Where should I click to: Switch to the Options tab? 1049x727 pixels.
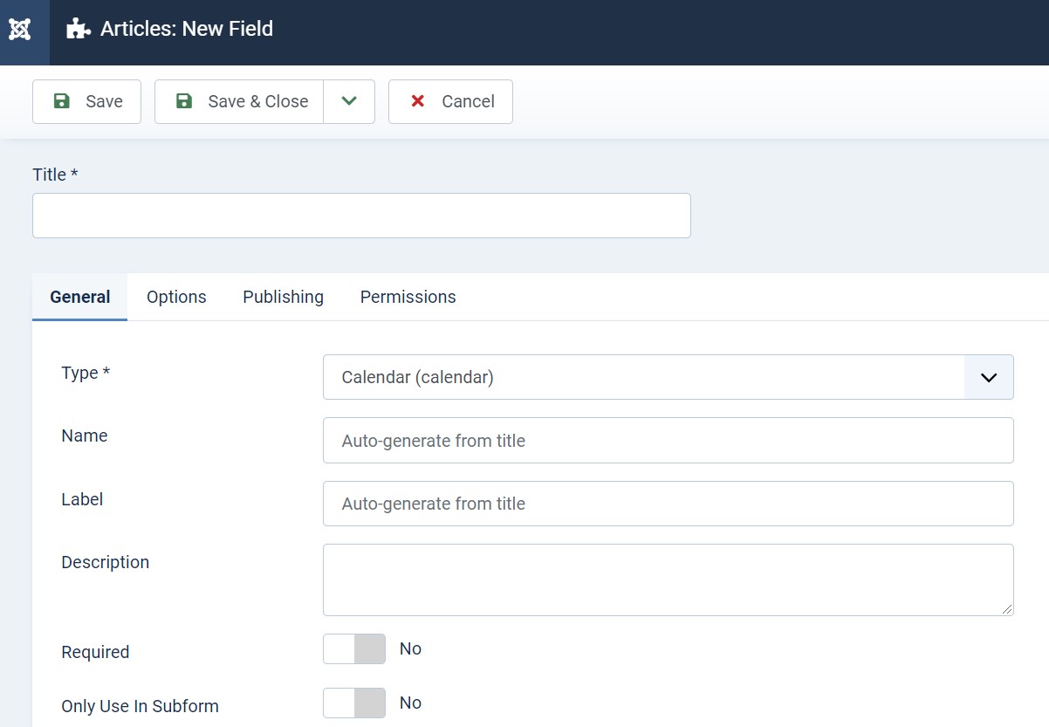(176, 297)
